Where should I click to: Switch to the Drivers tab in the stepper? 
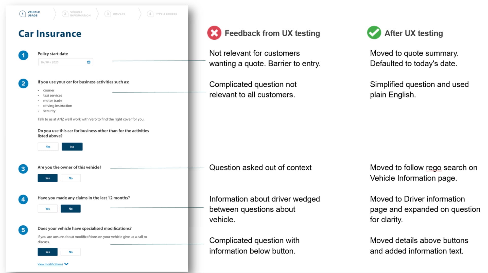pos(108,14)
